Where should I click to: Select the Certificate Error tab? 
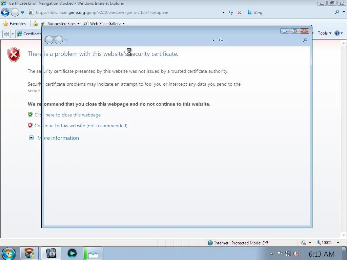[29, 34]
